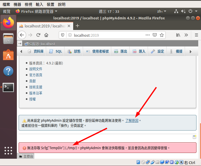Open the 檢視 menu
Viewport: 201px width, 166px height.
click(x=28, y=5)
